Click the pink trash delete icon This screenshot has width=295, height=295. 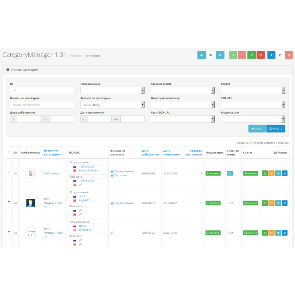289,55
